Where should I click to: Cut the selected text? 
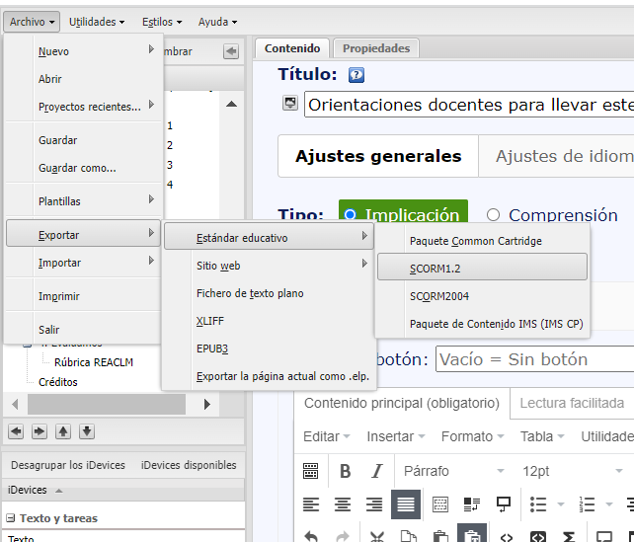click(377, 536)
